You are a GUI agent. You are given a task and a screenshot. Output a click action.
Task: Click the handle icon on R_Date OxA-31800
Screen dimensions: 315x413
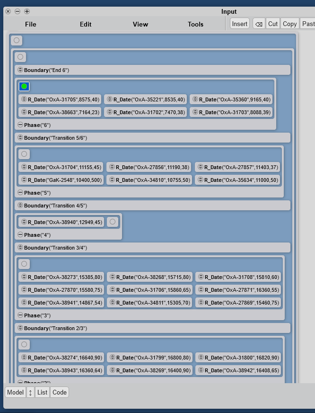click(x=200, y=358)
